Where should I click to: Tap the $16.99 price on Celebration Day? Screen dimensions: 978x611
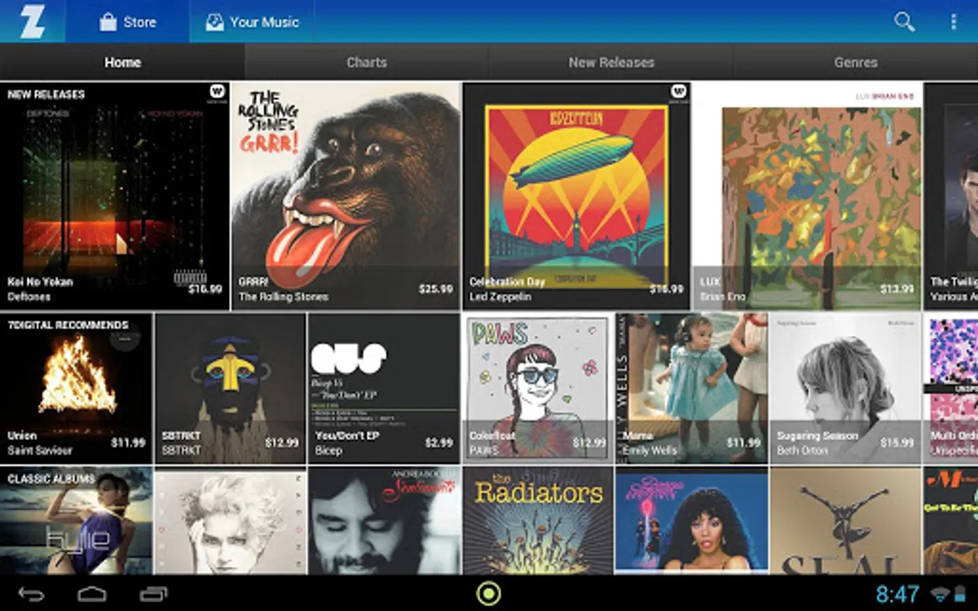pos(666,289)
